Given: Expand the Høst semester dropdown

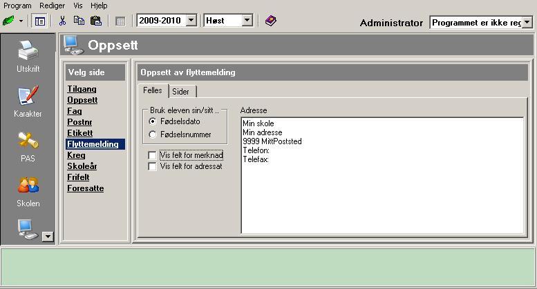Looking at the screenshot, I should click(247, 21).
